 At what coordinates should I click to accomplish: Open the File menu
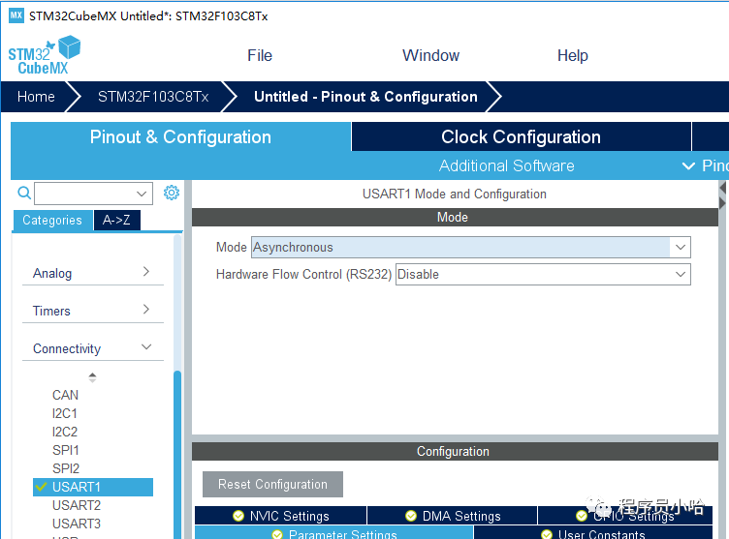click(260, 56)
